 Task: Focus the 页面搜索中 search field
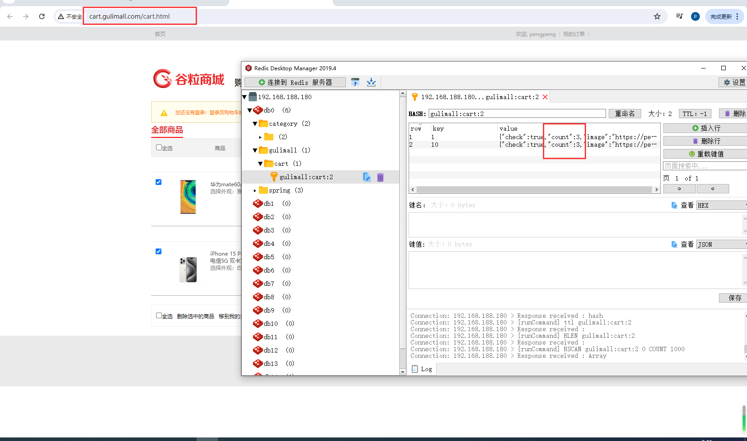(705, 166)
